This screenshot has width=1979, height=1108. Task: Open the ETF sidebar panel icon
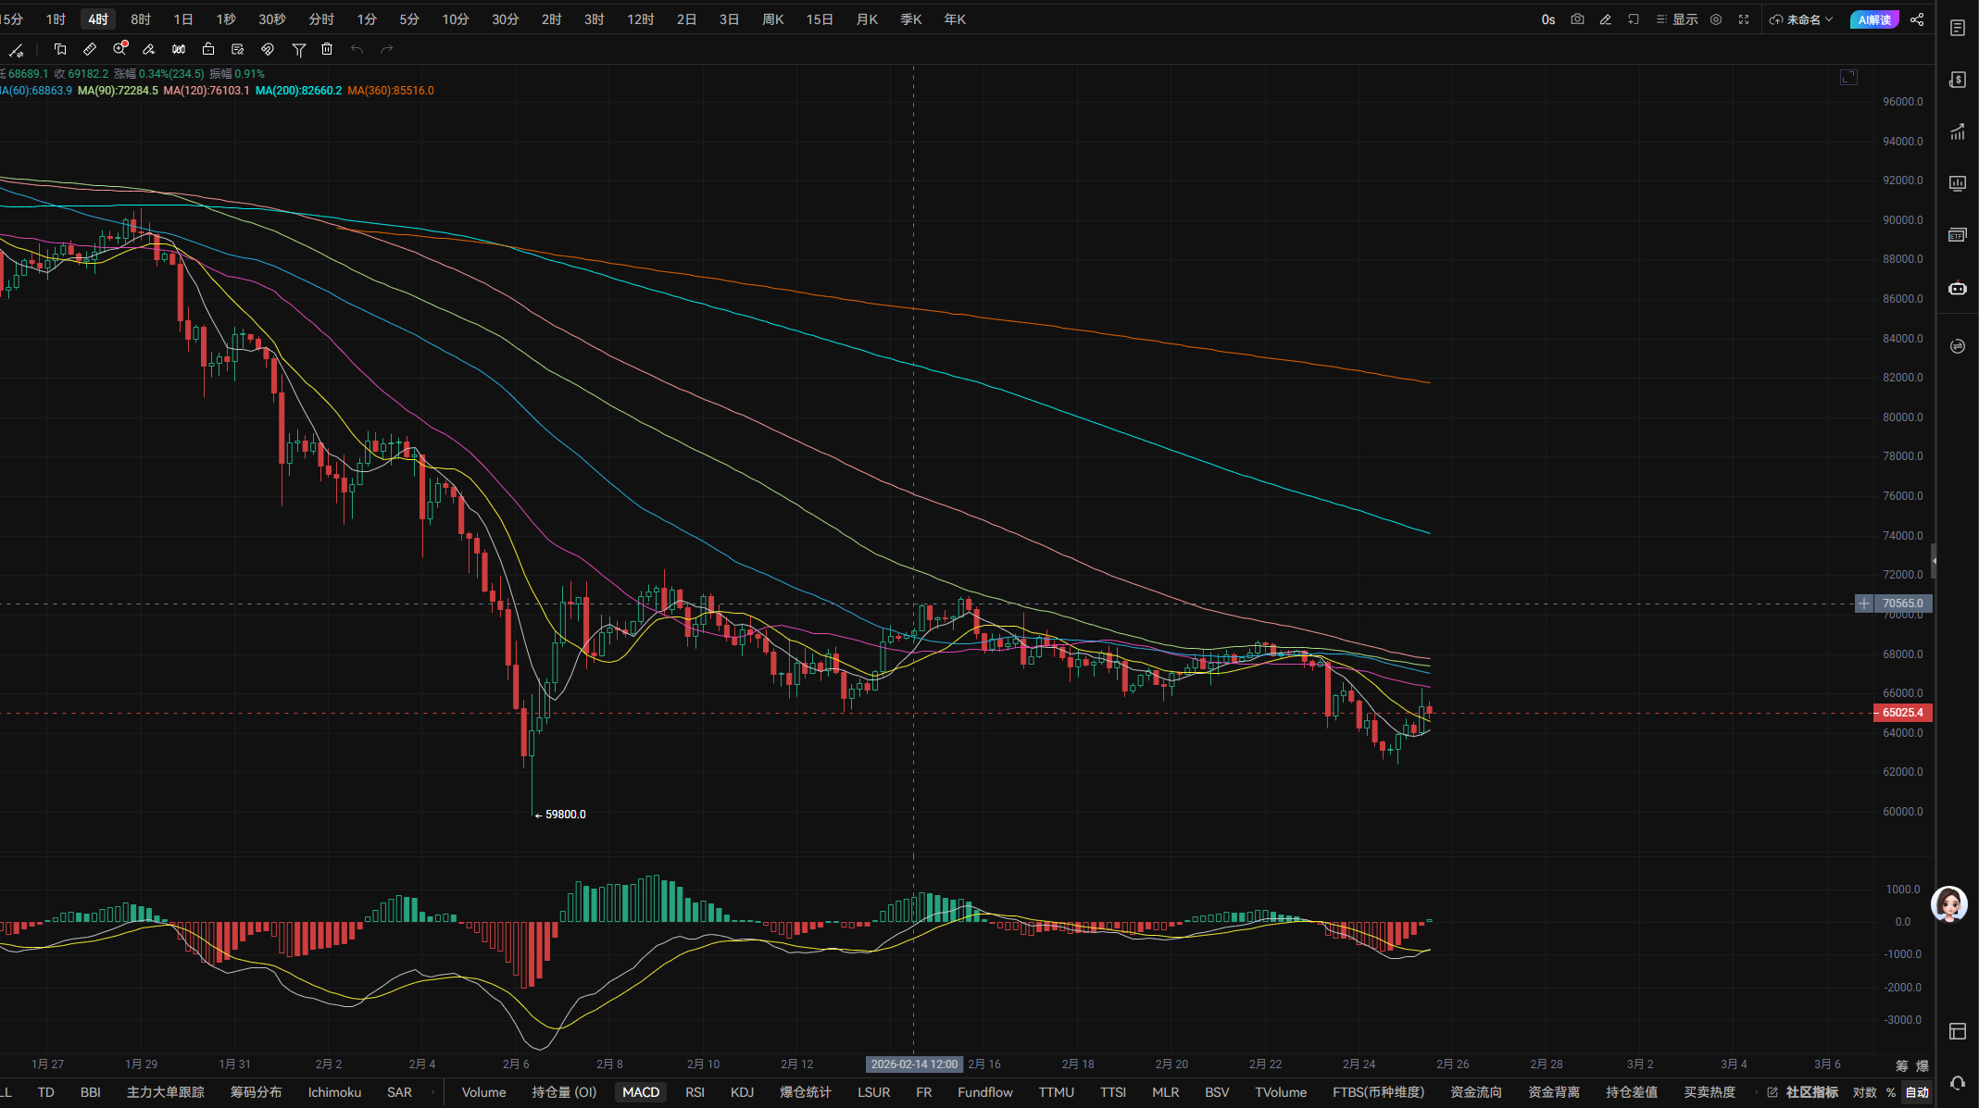(1957, 235)
